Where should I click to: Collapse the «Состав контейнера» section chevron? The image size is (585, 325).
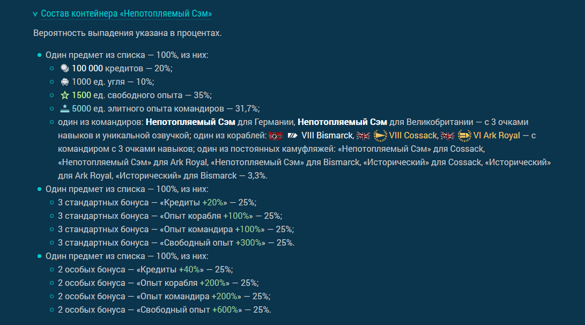(x=35, y=14)
